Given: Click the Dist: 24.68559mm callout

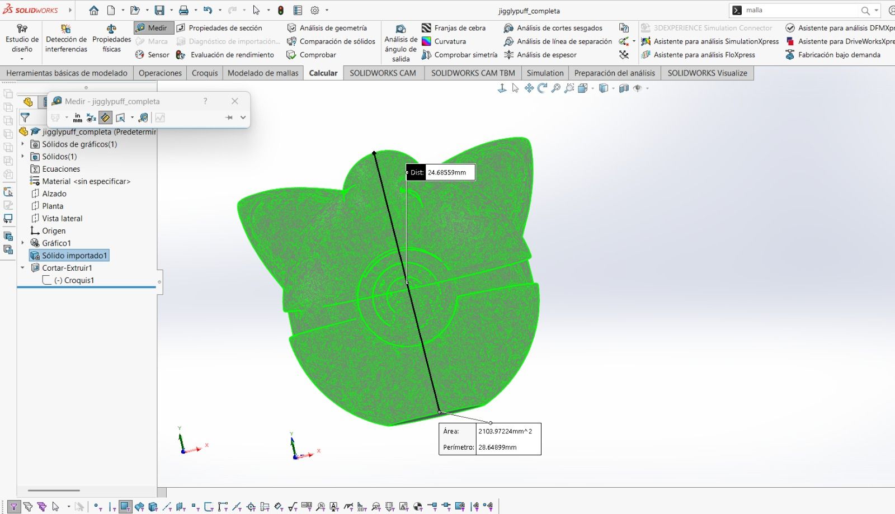Looking at the screenshot, I should tap(442, 172).
